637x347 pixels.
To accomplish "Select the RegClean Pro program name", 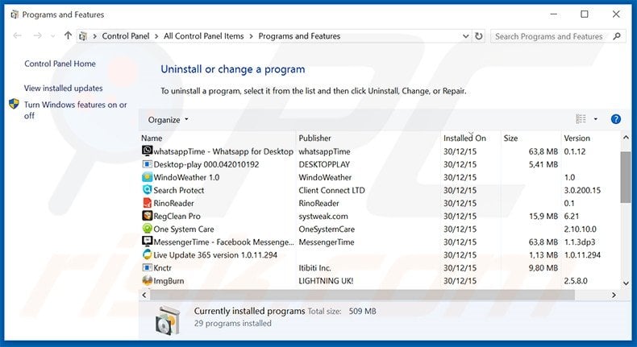I will [x=177, y=216].
